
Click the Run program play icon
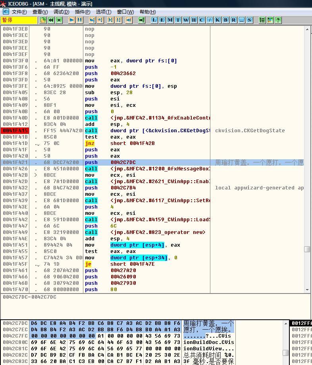72,20
